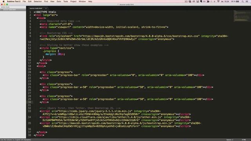Click the jQuery first comment on line 32

click(x=80, y=108)
